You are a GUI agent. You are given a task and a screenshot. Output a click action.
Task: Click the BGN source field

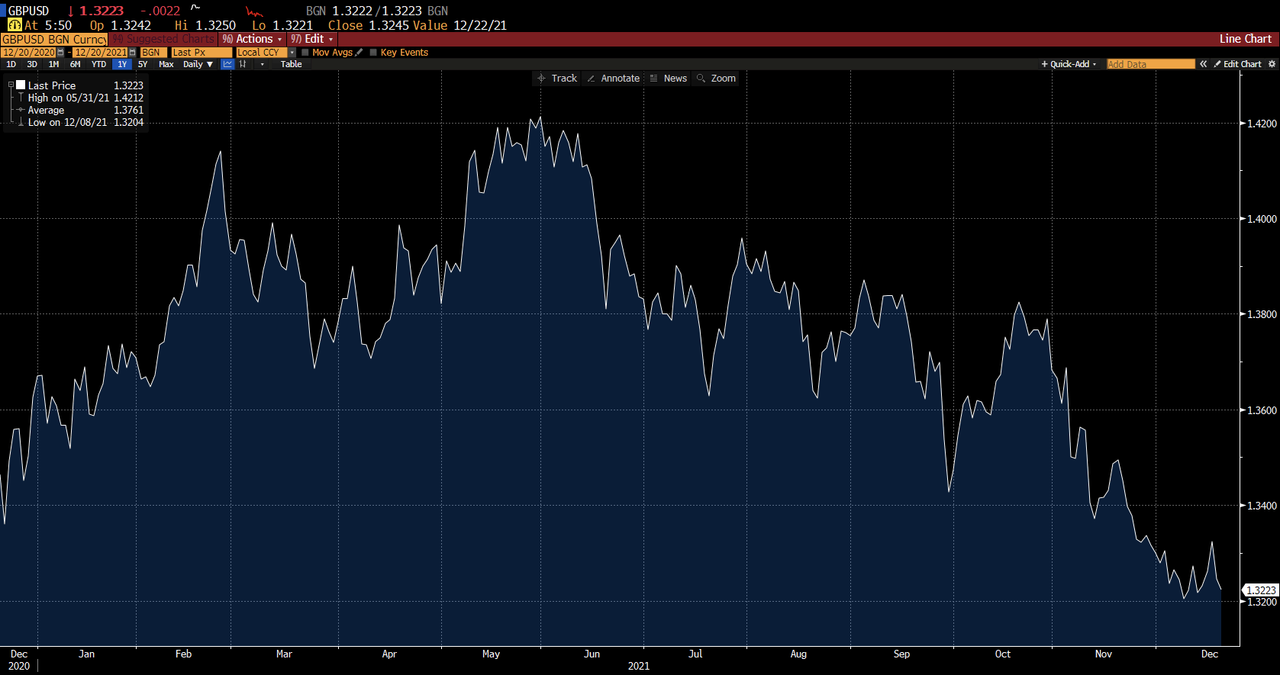click(153, 53)
